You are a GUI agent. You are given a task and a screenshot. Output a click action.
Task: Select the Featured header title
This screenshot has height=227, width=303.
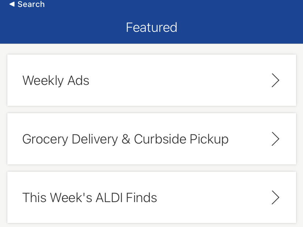[151, 27]
